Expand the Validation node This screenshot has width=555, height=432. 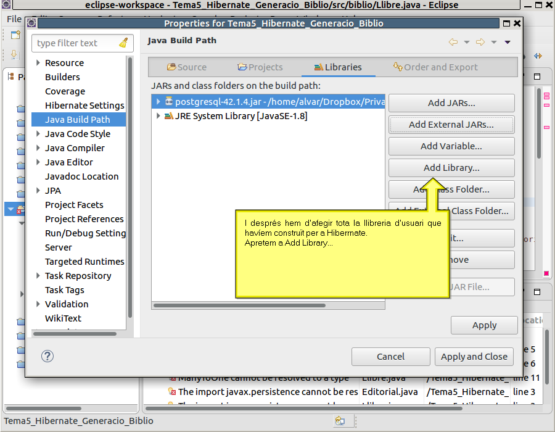point(38,304)
